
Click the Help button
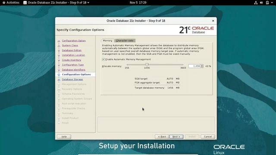click(x=64, y=136)
